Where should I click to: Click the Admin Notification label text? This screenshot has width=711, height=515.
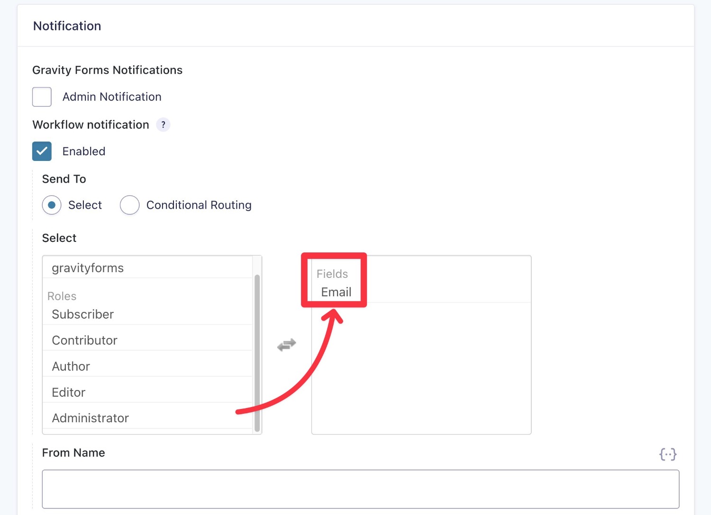click(x=112, y=97)
